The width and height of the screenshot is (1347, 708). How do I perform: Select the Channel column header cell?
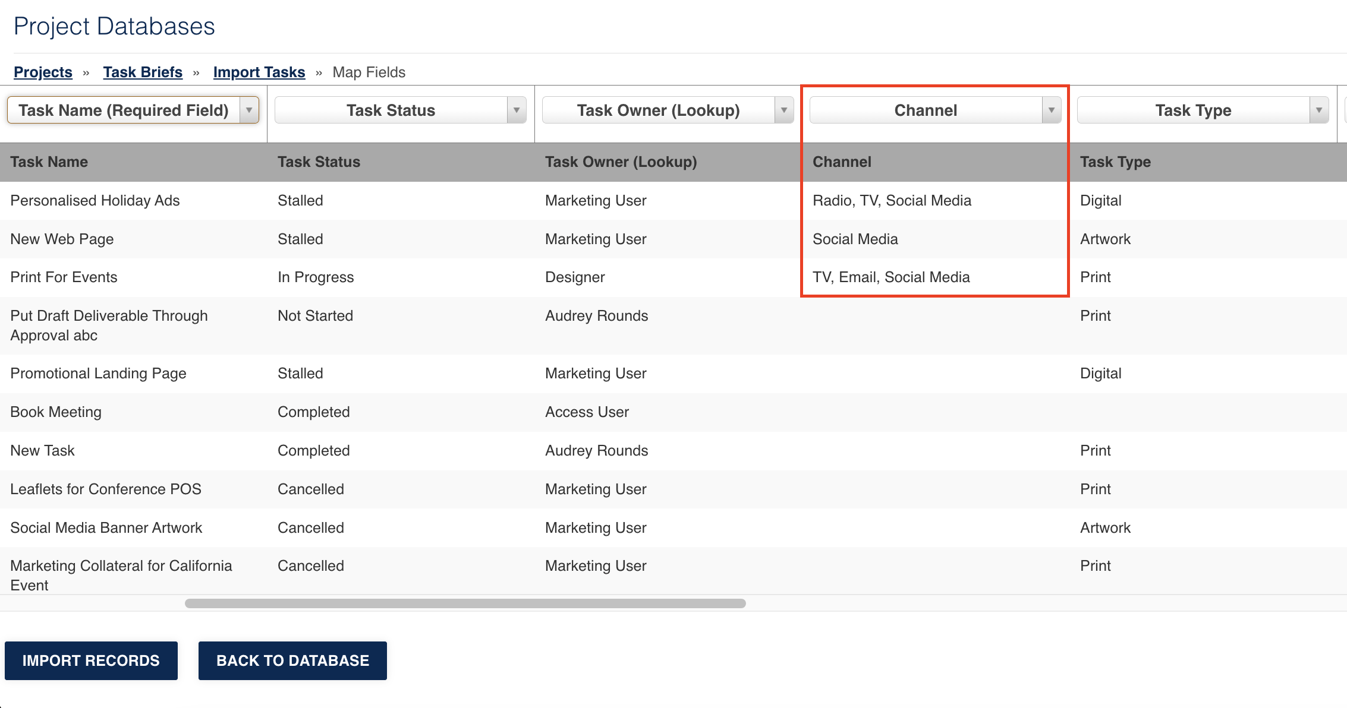(x=936, y=162)
